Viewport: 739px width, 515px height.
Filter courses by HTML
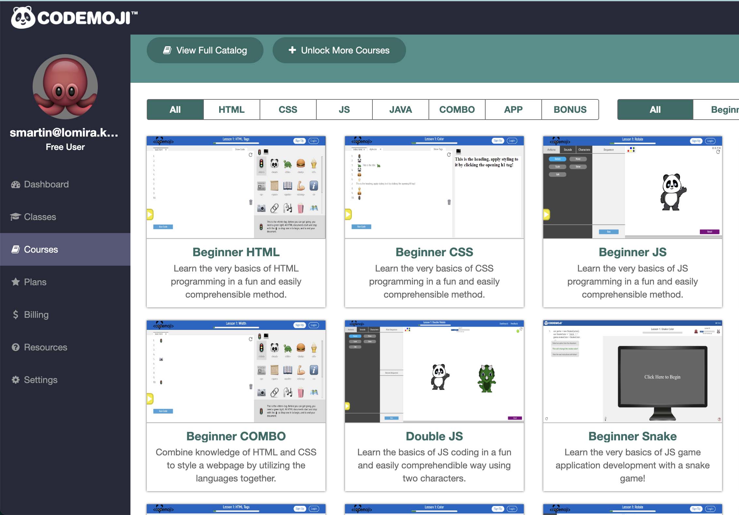click(x=232, y=110)
